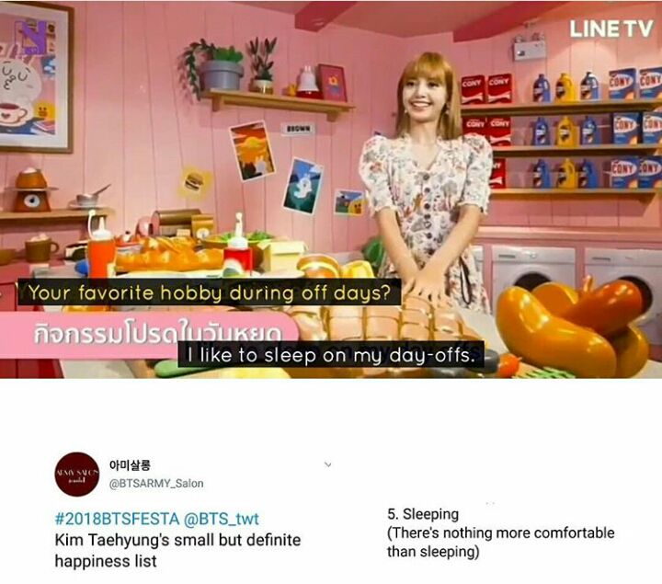Screen dimensions: 662x584
Task: Expand the tweet options chevron
Action: coord(327,464)
